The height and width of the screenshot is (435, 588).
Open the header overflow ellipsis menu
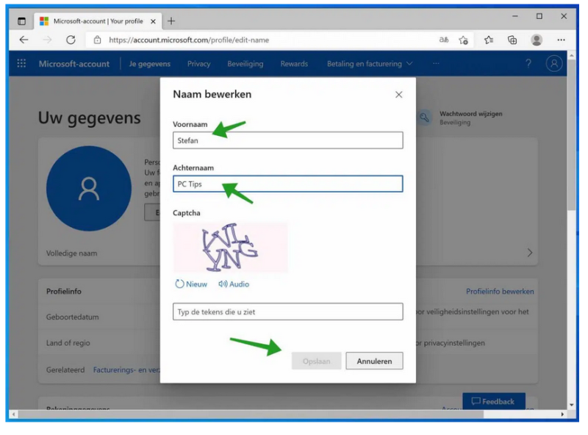pyautogui.click(x=436, y=63)
